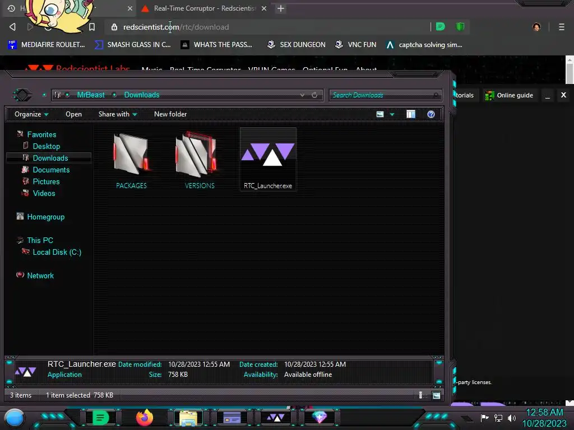
Task: Click the volume speaker tray icon
Action: [x=512, y=418]
